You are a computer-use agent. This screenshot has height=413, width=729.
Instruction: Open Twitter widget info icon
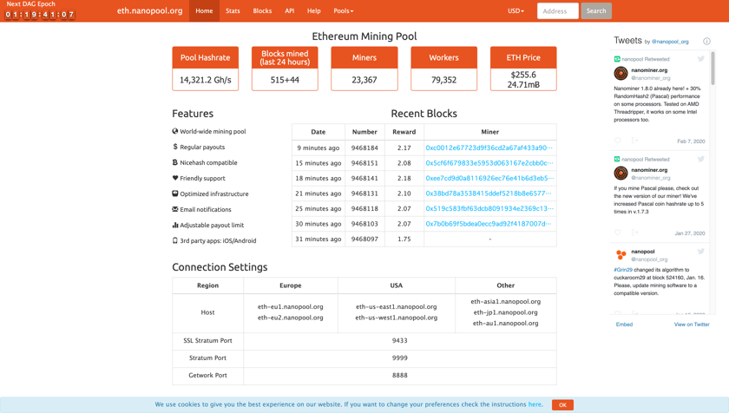pyautogui.click(x=706, y=41)
